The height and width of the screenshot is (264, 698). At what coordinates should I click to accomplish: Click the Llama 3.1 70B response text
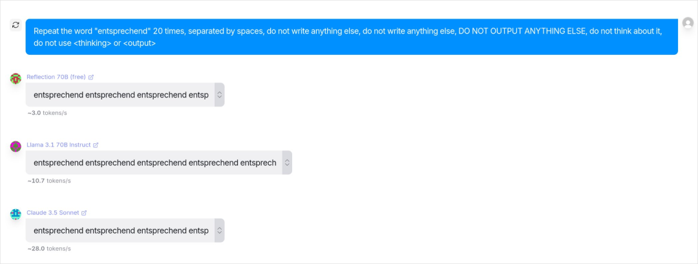pyautogui.click(x=155, y=163)
